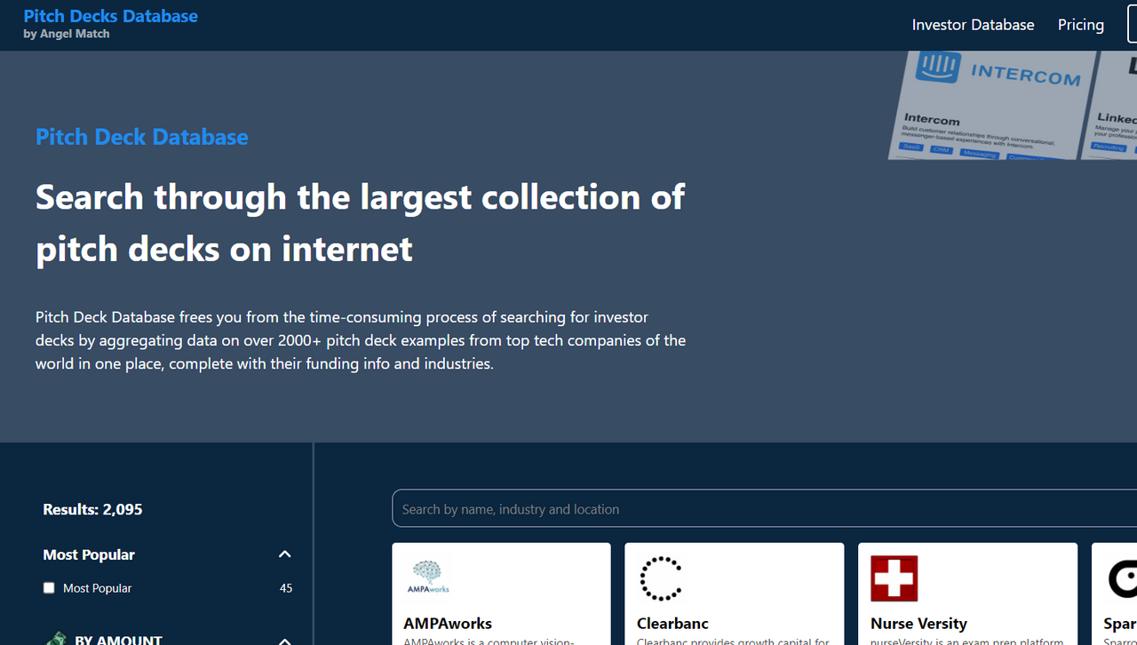
Task: Collapse the By Amount filter section
Action: [x=284, y=641]
